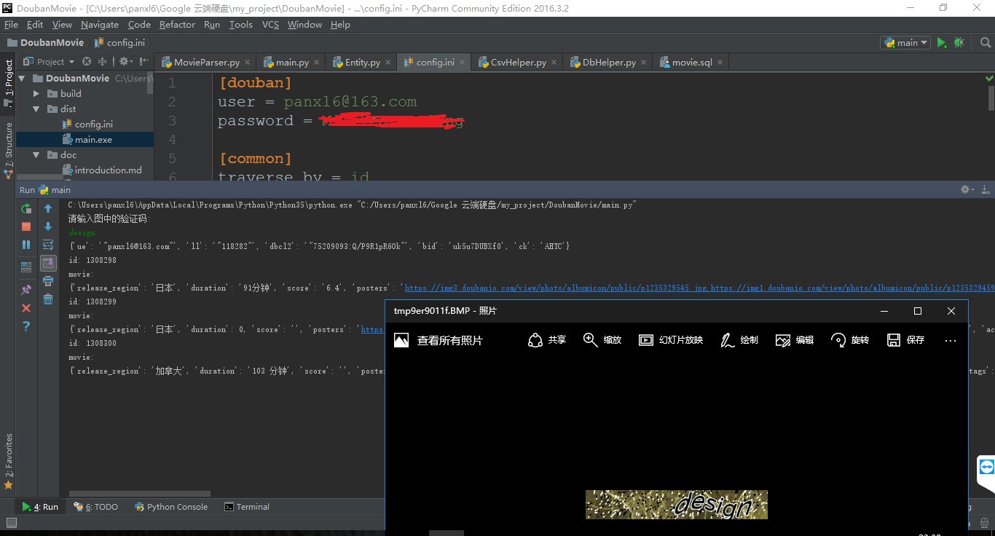Open the Navigate menu
This screenshot has width=995, height=536.
(100, 24)
